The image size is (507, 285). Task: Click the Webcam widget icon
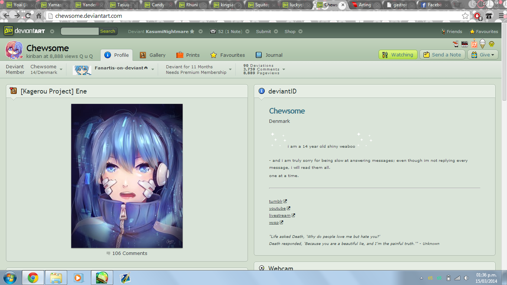(x=261, y=268)
